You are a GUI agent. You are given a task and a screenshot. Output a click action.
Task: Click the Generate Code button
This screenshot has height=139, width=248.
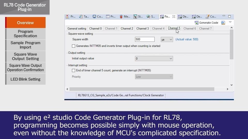point(206,23)
